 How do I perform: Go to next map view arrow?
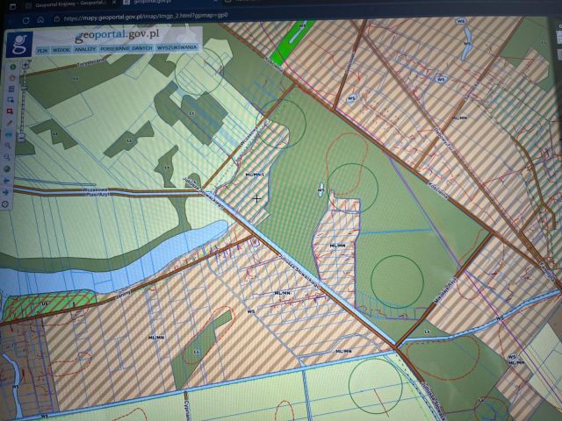(x=6, y=192)
